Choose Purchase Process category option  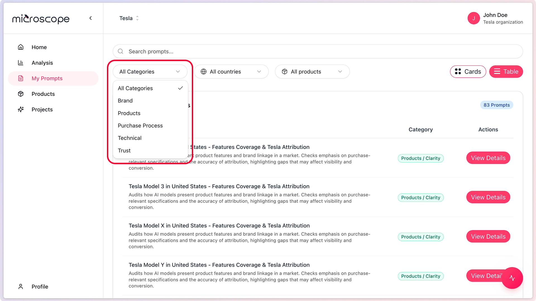click(x=140, y=126)
